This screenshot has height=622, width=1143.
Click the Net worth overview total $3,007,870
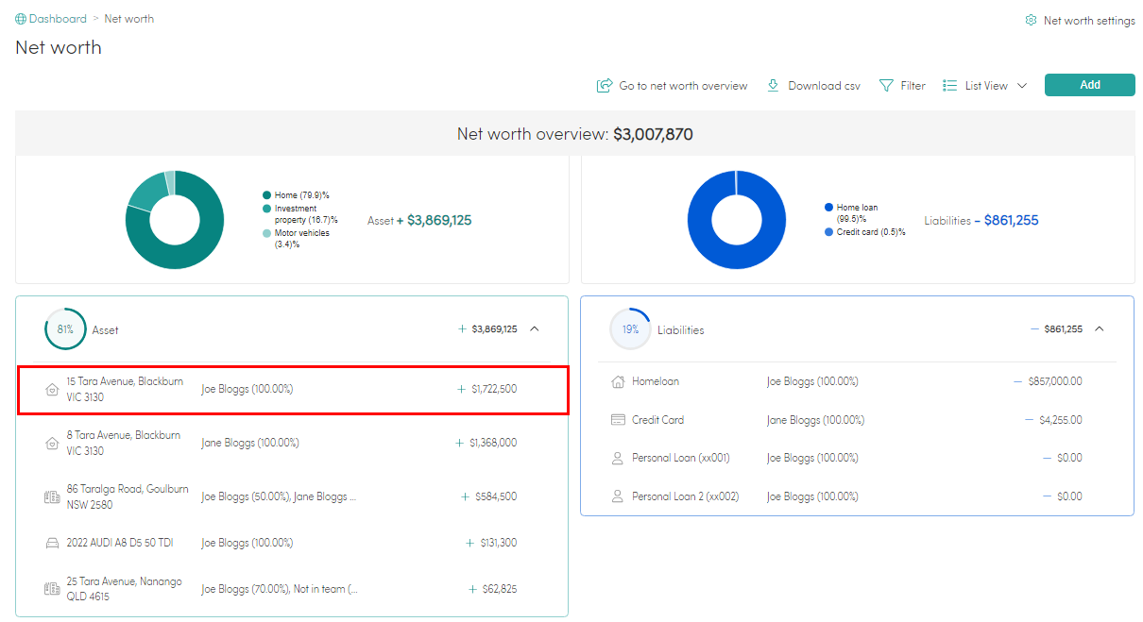coord(653,134)
